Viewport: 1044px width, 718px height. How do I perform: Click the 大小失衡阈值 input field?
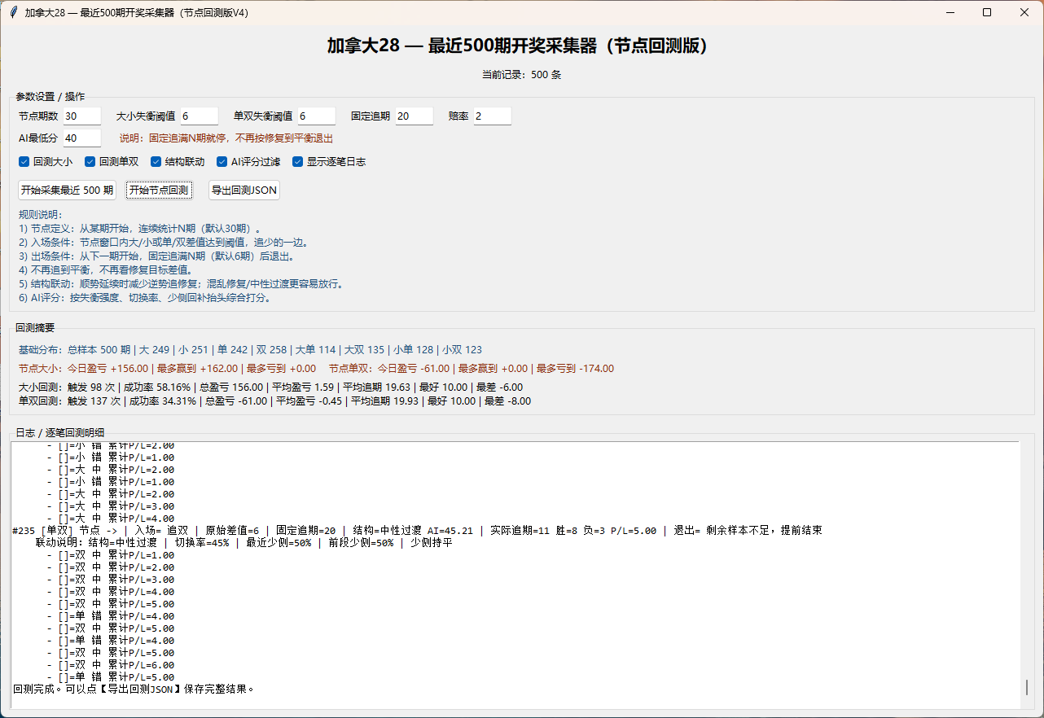tap(199, 116)
